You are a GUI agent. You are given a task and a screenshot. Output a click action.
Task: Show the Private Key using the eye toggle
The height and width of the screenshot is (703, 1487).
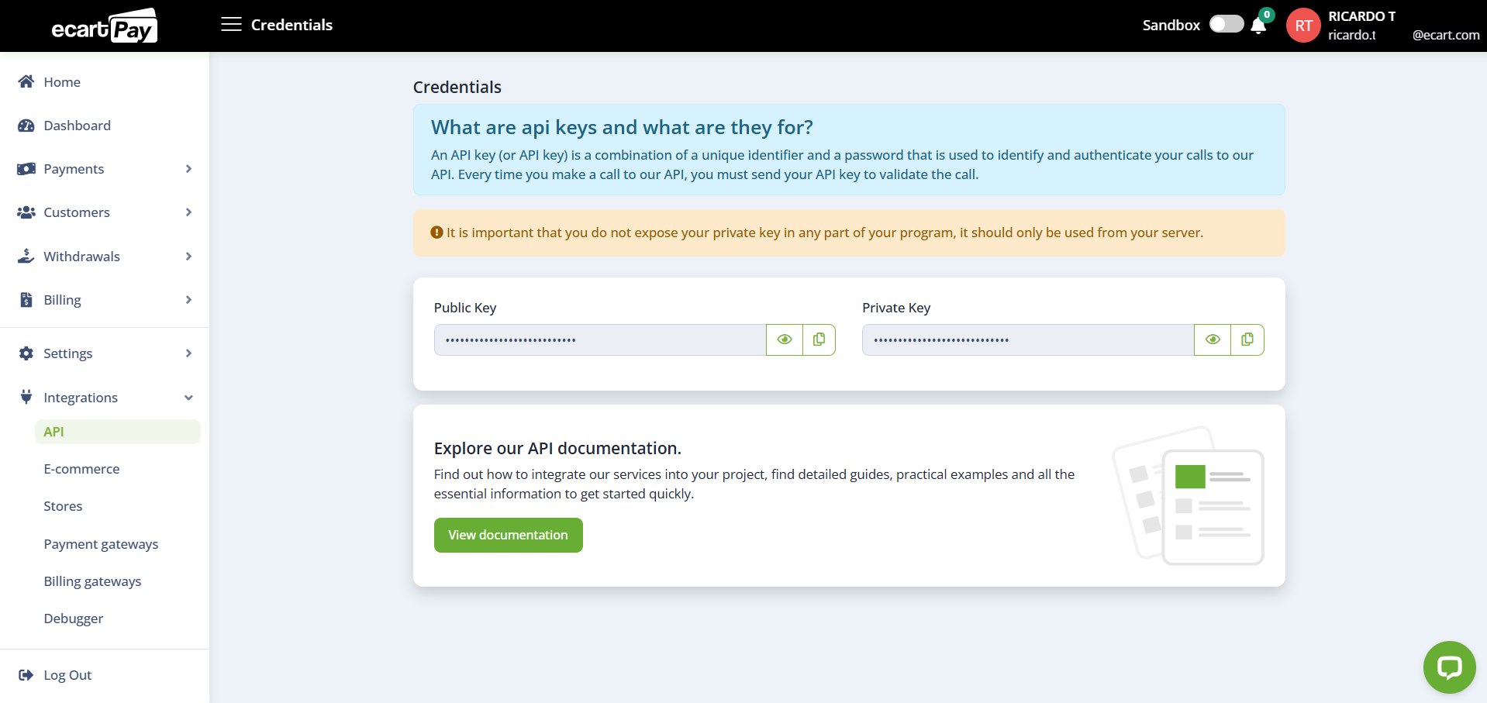click(x=1213, y=339)
